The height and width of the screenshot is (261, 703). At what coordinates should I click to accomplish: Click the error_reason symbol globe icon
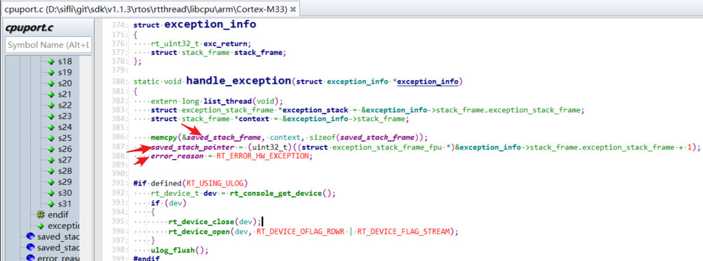point(30,258)
